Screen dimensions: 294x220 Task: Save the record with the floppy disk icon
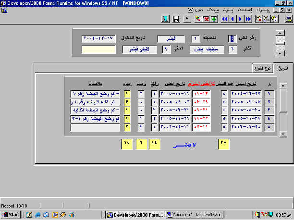[x=176, y=19]
